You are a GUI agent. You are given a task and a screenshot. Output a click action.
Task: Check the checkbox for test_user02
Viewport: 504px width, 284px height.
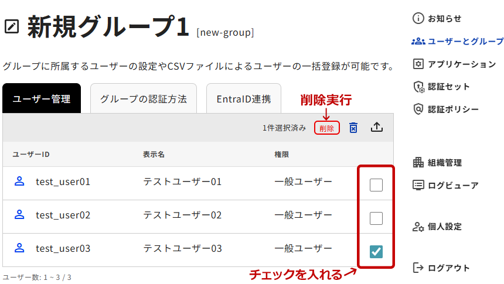click(x=376, y=218)
